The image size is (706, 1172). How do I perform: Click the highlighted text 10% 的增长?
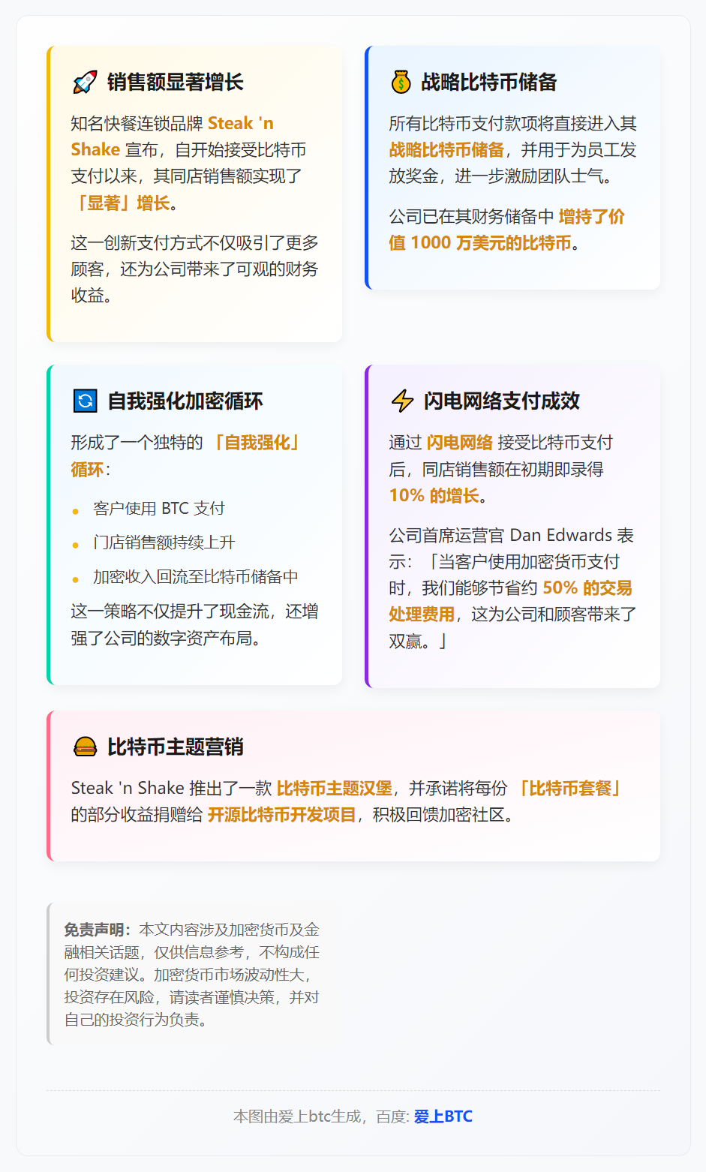click(x=434, y=495)
